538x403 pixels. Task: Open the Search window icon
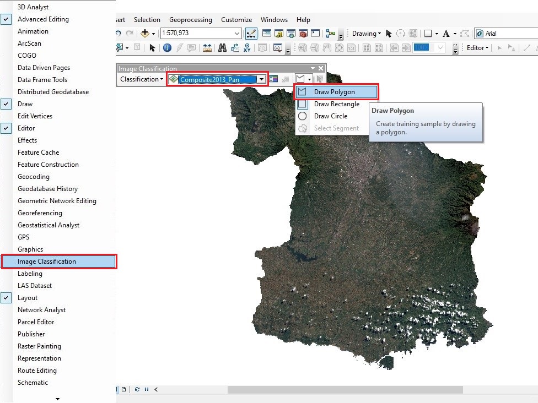290,33
